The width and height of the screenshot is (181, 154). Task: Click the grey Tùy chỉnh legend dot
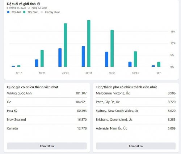tap(42, 12)
